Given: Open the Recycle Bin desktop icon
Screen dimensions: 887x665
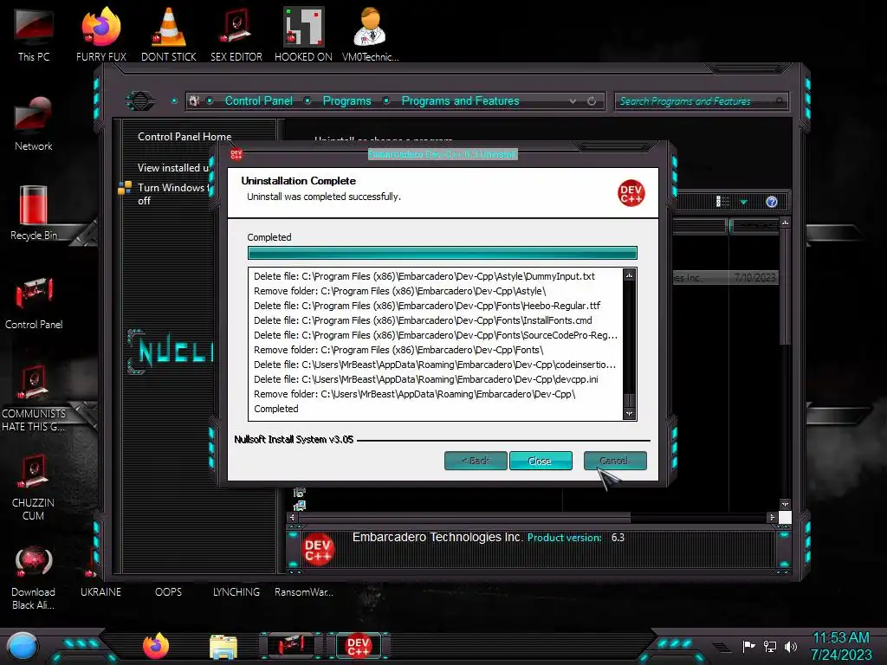Looking at the screenshot, I should point(34,213).
